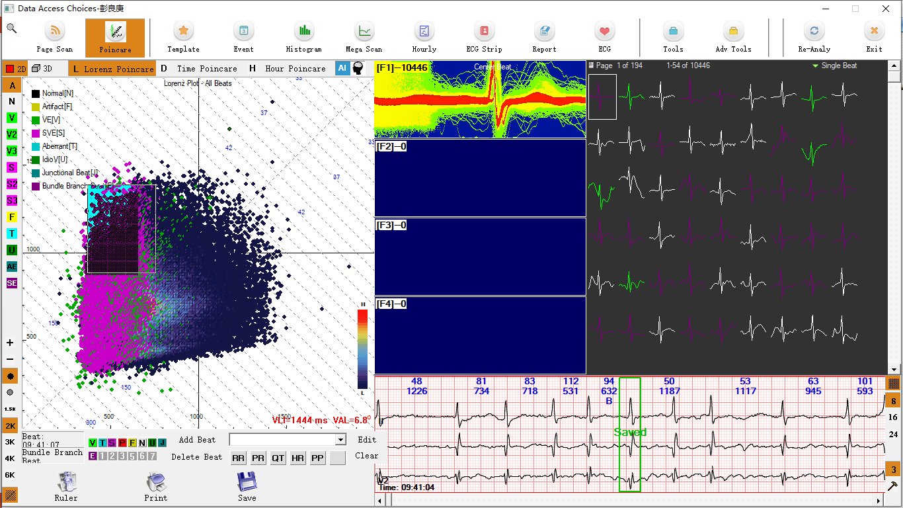Toggle the ECG strip grid icon
The width and height of the screenshot is (903, 508).
click(893, 383)
